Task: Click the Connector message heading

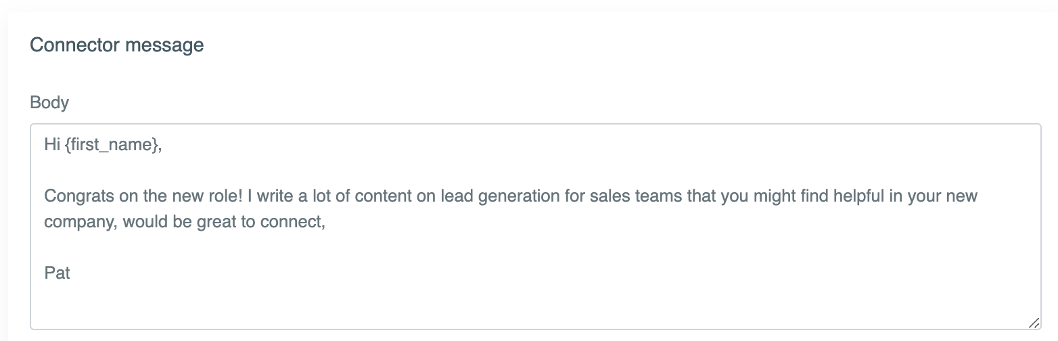Action: pyautogui.click(x=117, y=45)
